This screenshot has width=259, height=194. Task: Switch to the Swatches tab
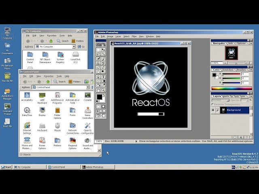[227, 70]
